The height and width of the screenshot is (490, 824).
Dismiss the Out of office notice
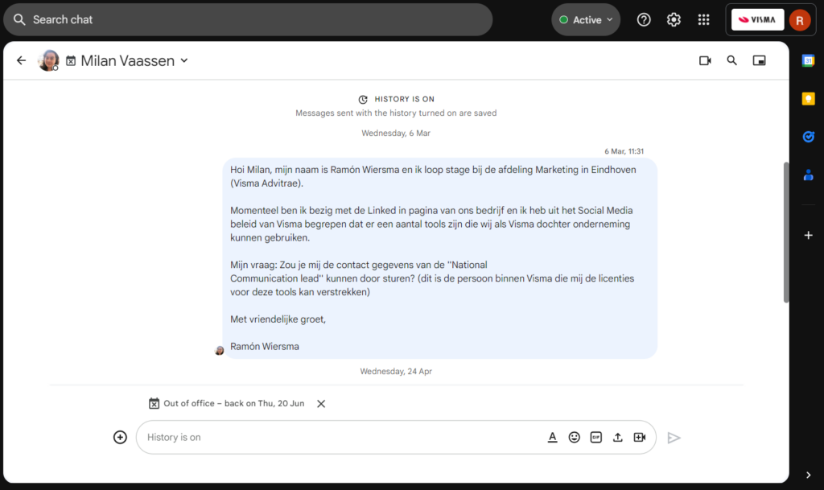point(321,403)
